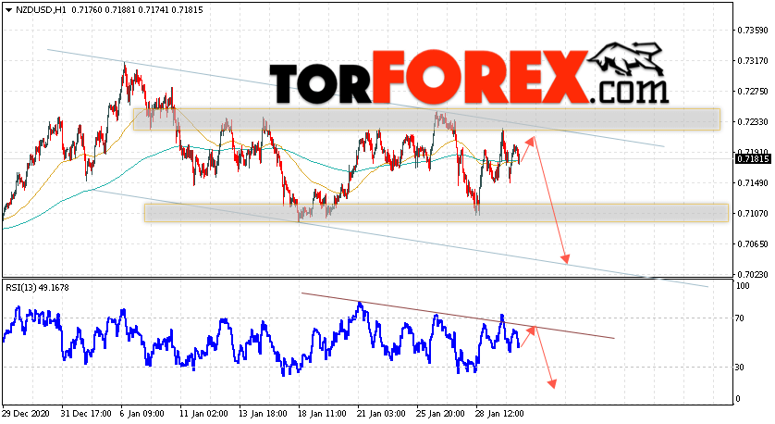Select the blue RSI indicator line
This screenshot has height=424, width=775.
[x=262, y=340]
